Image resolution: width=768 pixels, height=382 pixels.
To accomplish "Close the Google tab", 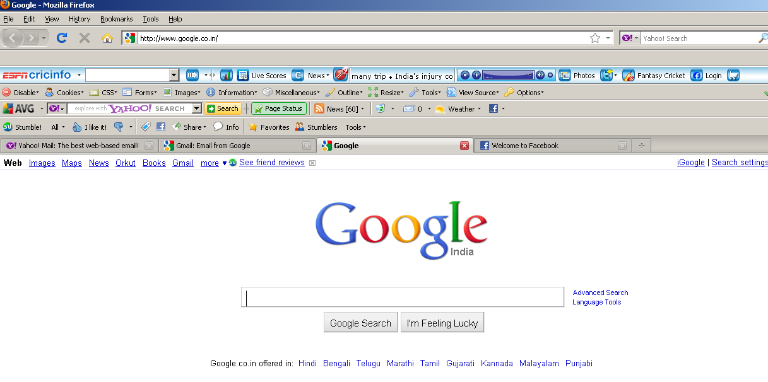I will [x=464, y=146].
